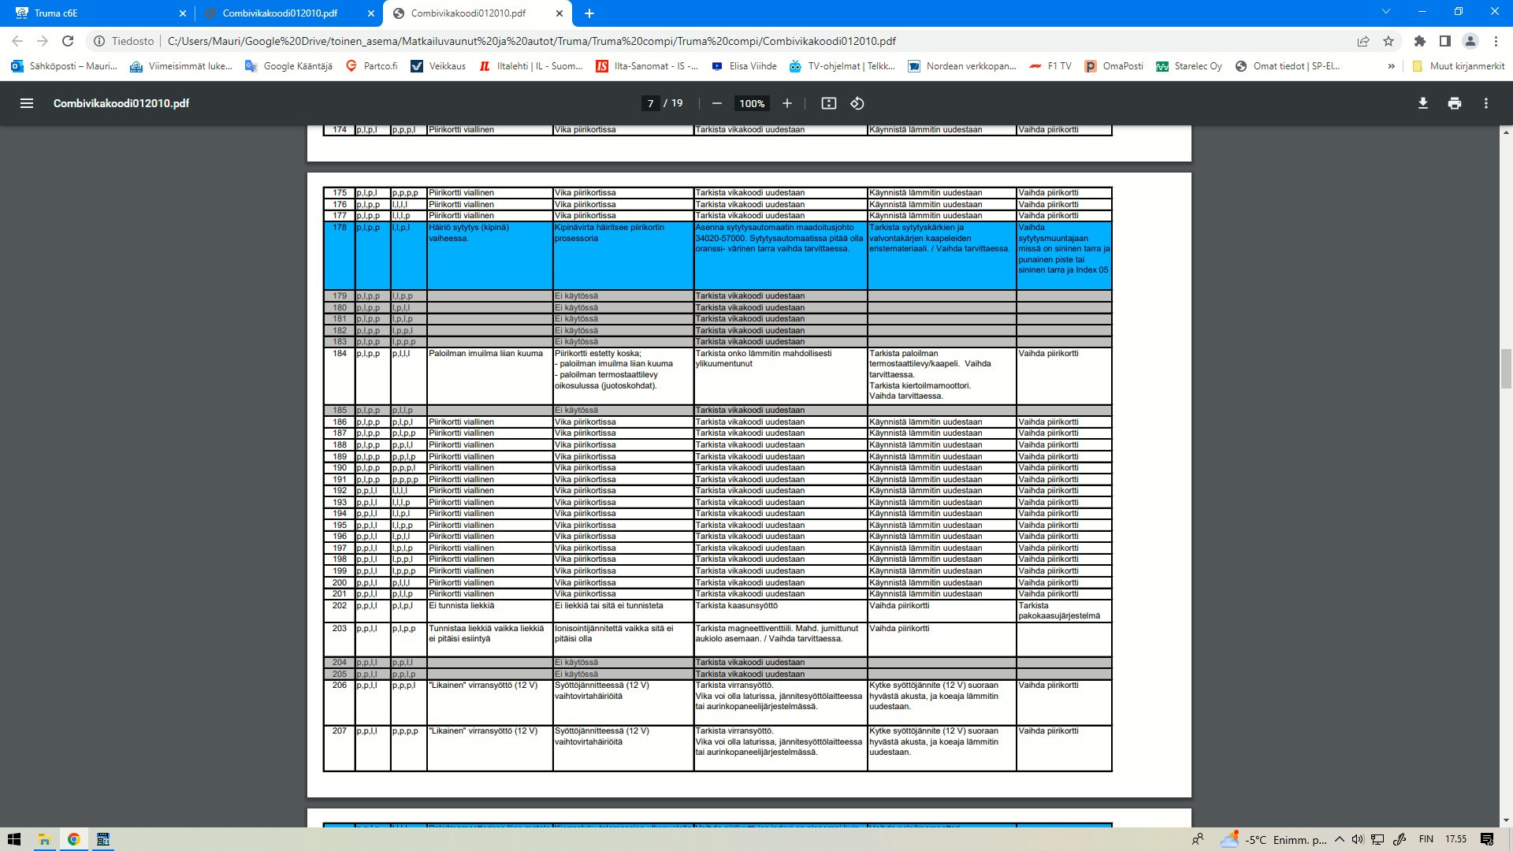Screen dimensions: 1513x851
Task: Open the Google Kääntäjä bookmark
Action: pos(288,66)
